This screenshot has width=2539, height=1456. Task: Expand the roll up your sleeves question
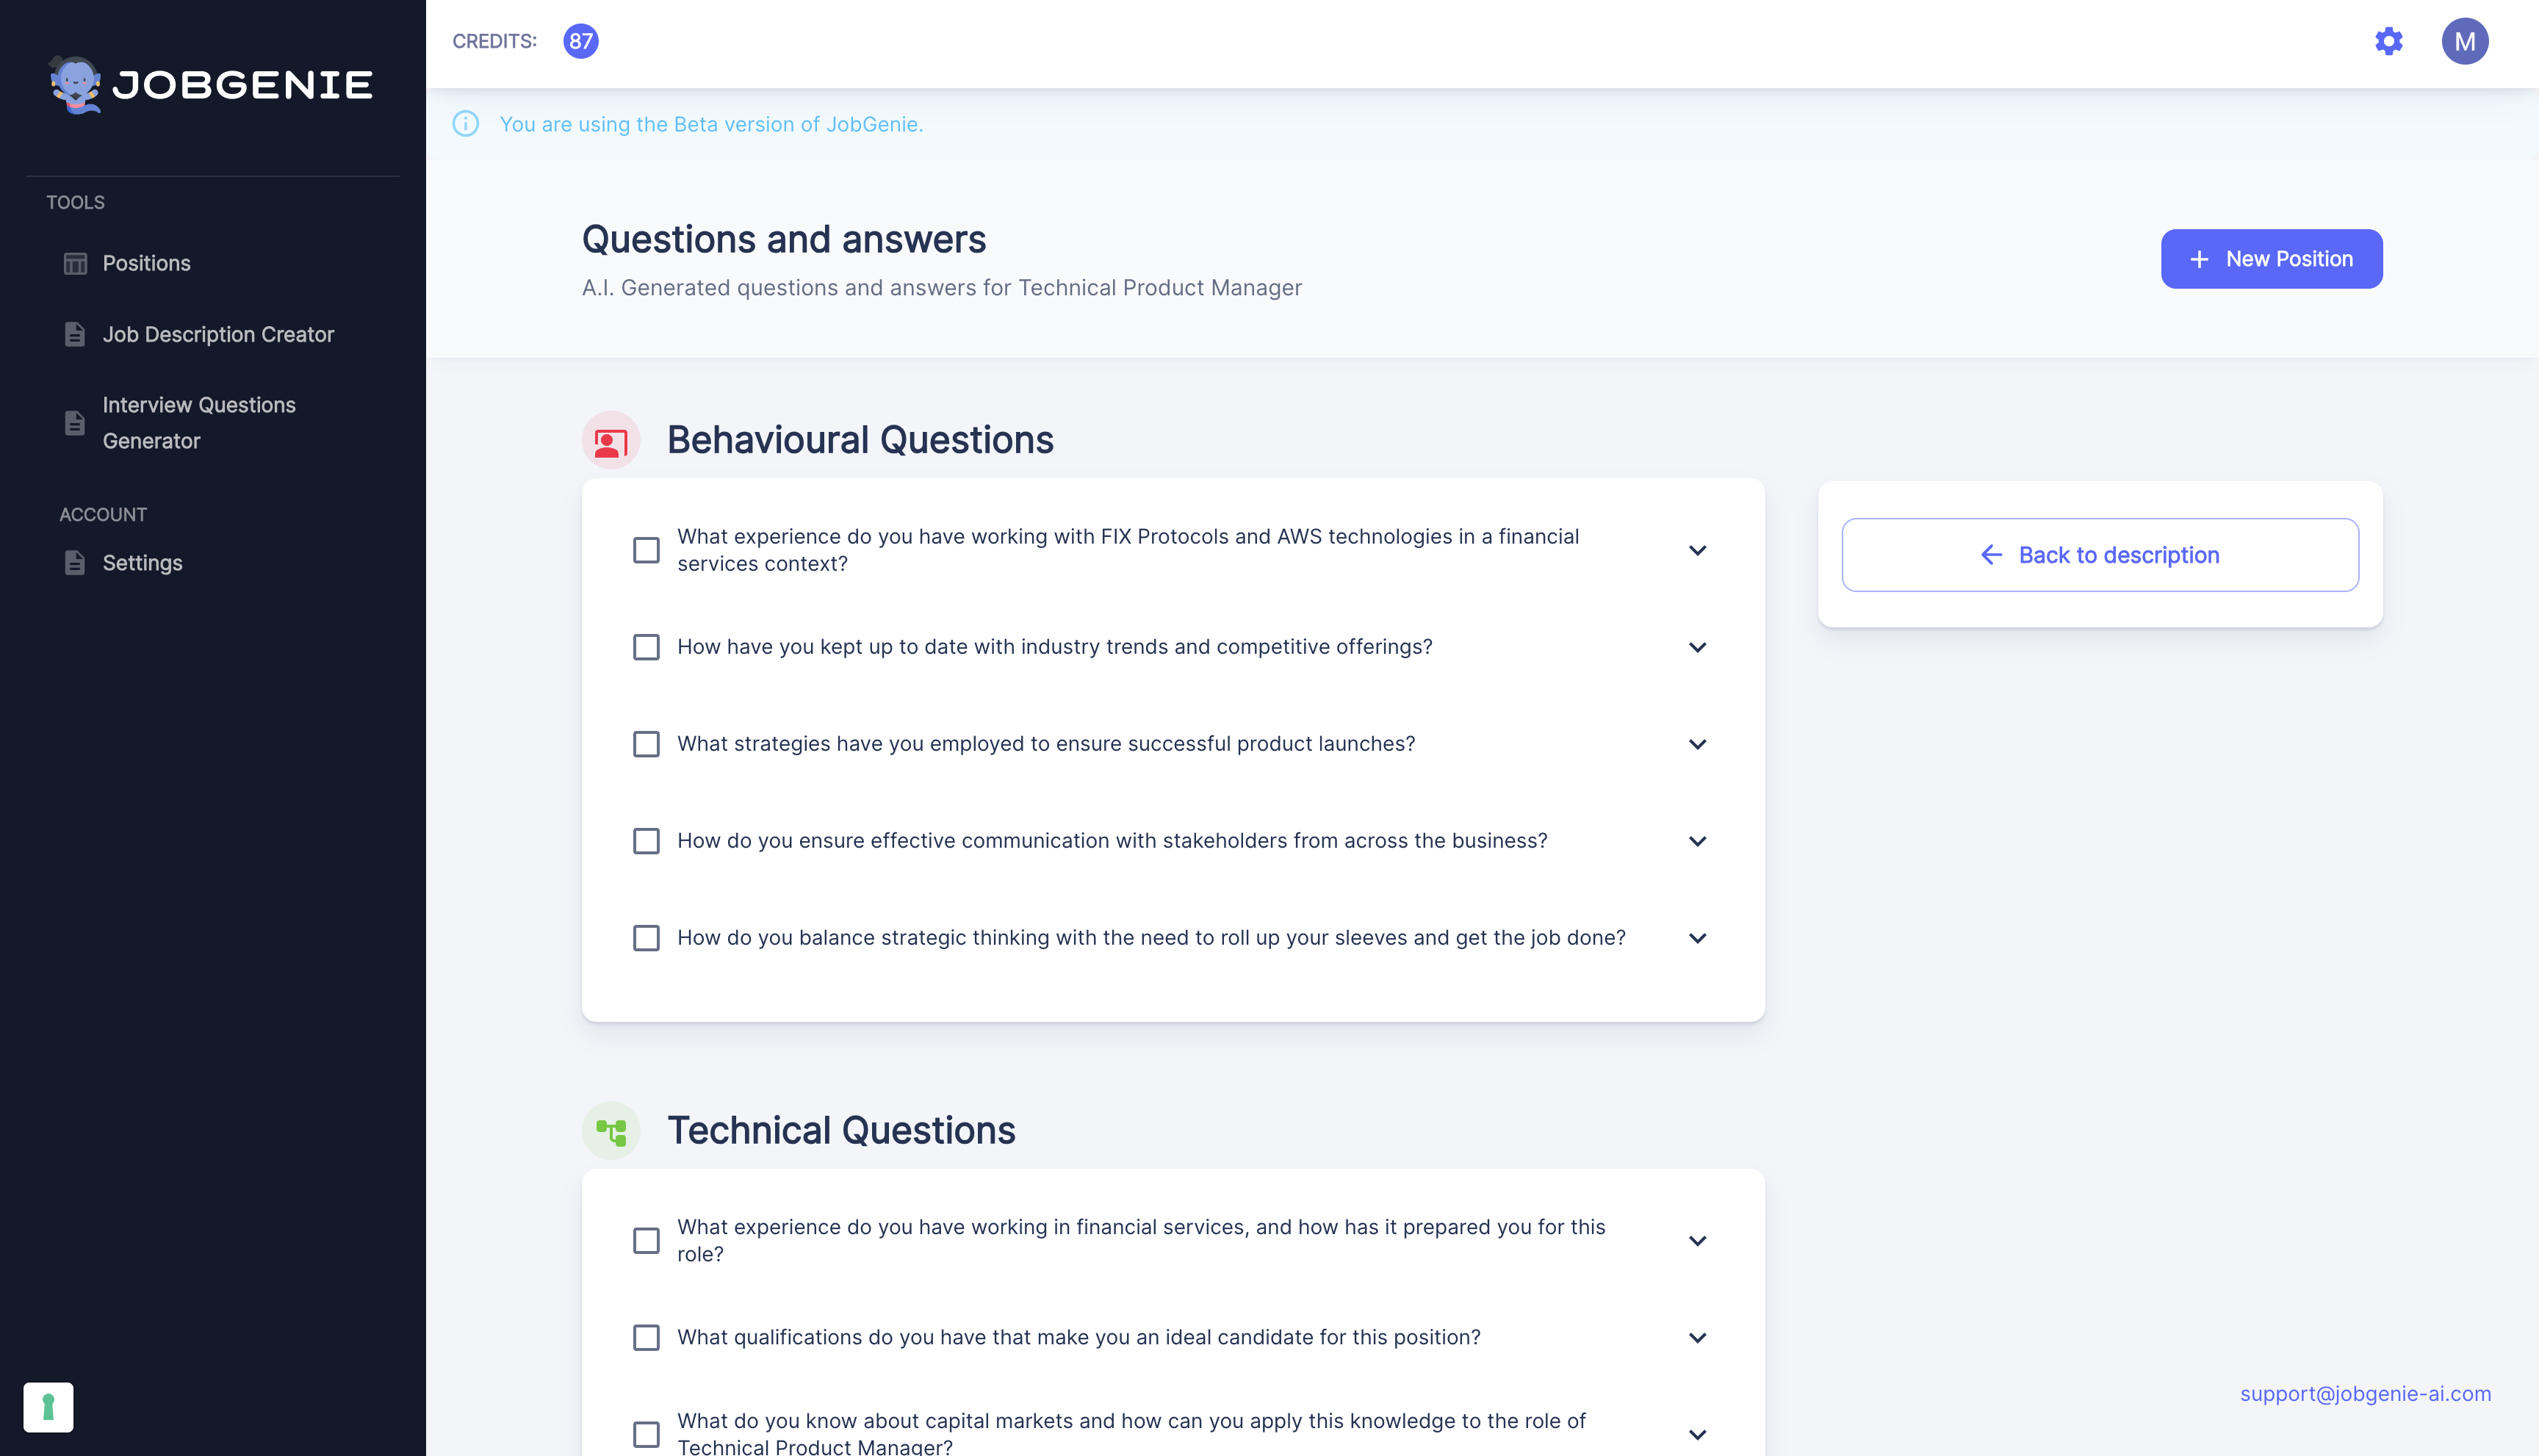pyautogui.click(x=1697, y=938)
